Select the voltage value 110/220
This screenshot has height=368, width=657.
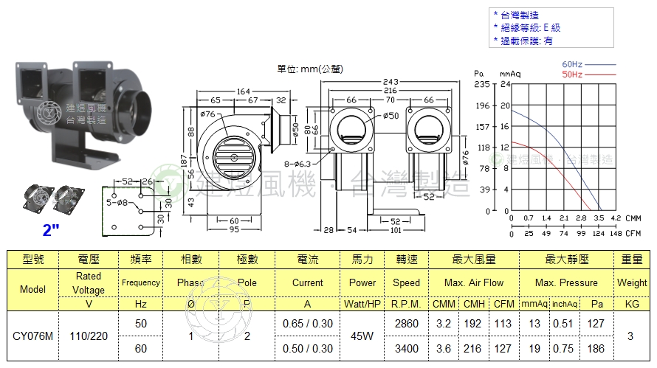[x=89, y=336]
